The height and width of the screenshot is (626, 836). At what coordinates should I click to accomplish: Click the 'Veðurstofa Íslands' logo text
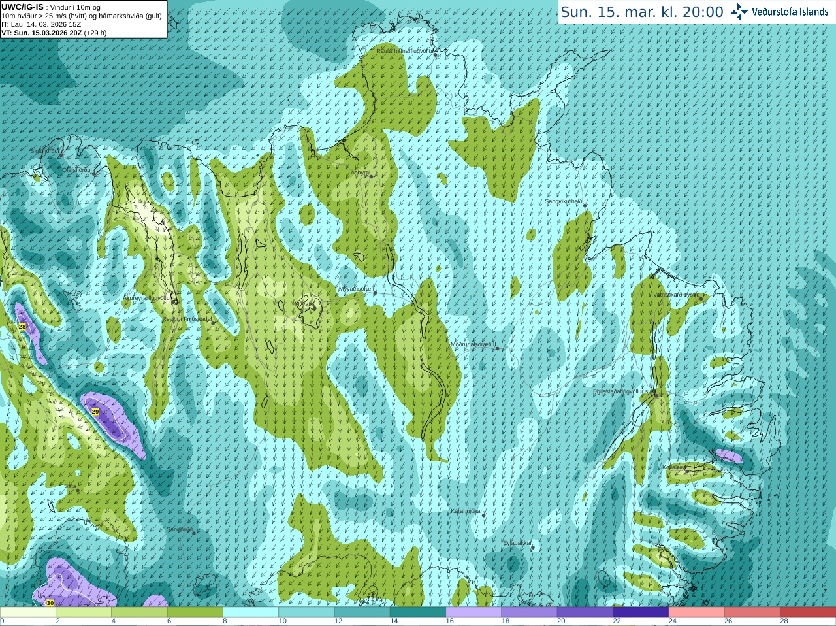(x=790, y=12)
